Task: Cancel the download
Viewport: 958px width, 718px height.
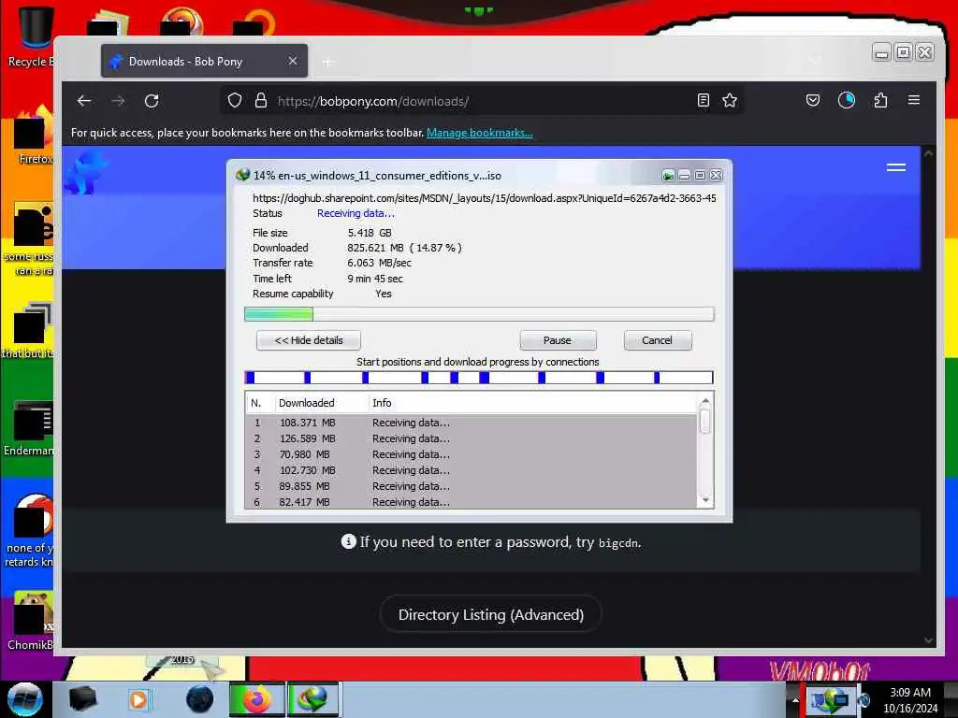Action: point(658,340)
